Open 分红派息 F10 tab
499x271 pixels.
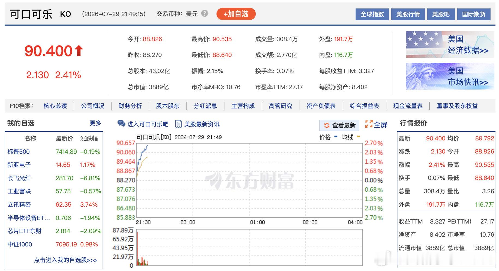tap(205, 106)
